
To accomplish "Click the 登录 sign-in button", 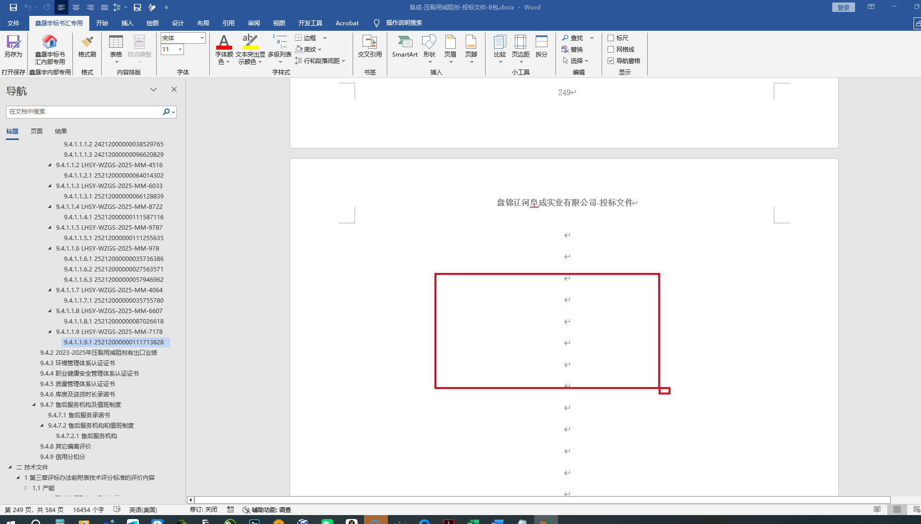I will click(844, 7).
